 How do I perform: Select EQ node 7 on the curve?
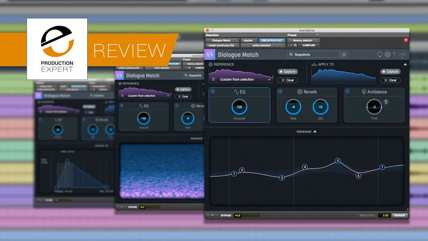[x=382, y=167]
